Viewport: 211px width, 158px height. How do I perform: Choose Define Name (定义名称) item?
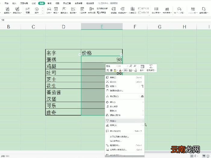(x=124, y=141)
